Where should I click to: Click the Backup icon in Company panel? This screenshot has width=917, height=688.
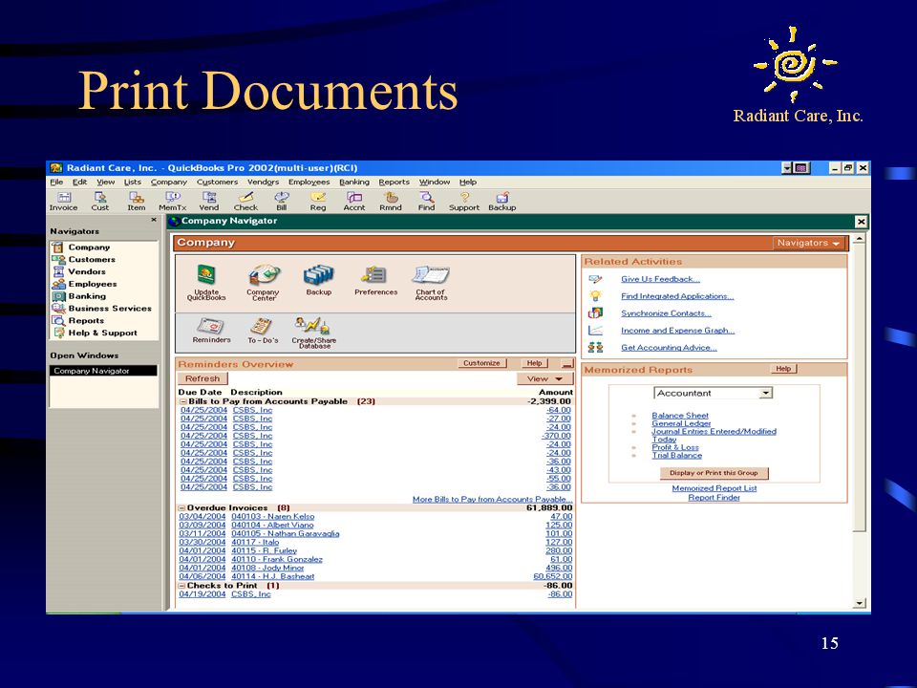(319, 280)
